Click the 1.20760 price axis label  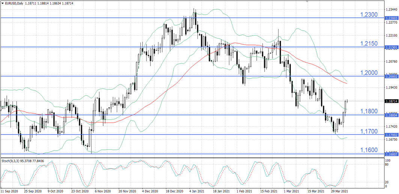click(x=391, y=61)
